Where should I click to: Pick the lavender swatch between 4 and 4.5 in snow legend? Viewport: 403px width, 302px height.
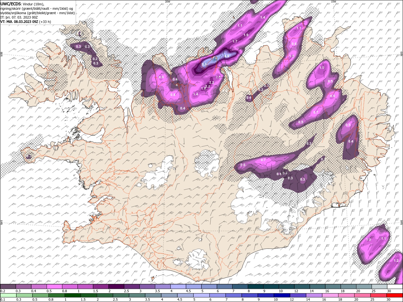[179, 287]
